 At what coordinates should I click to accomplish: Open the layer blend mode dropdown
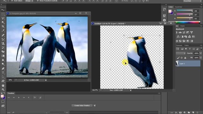[180, 53]
